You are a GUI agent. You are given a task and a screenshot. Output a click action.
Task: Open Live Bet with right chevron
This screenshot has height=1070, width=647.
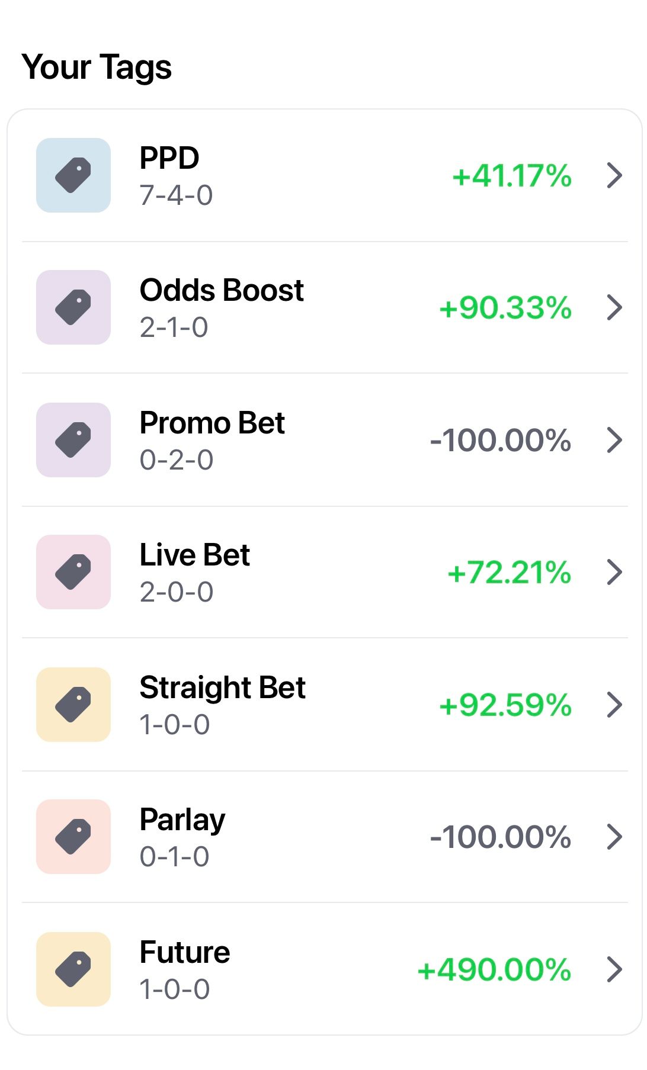[x=615, y=572]
